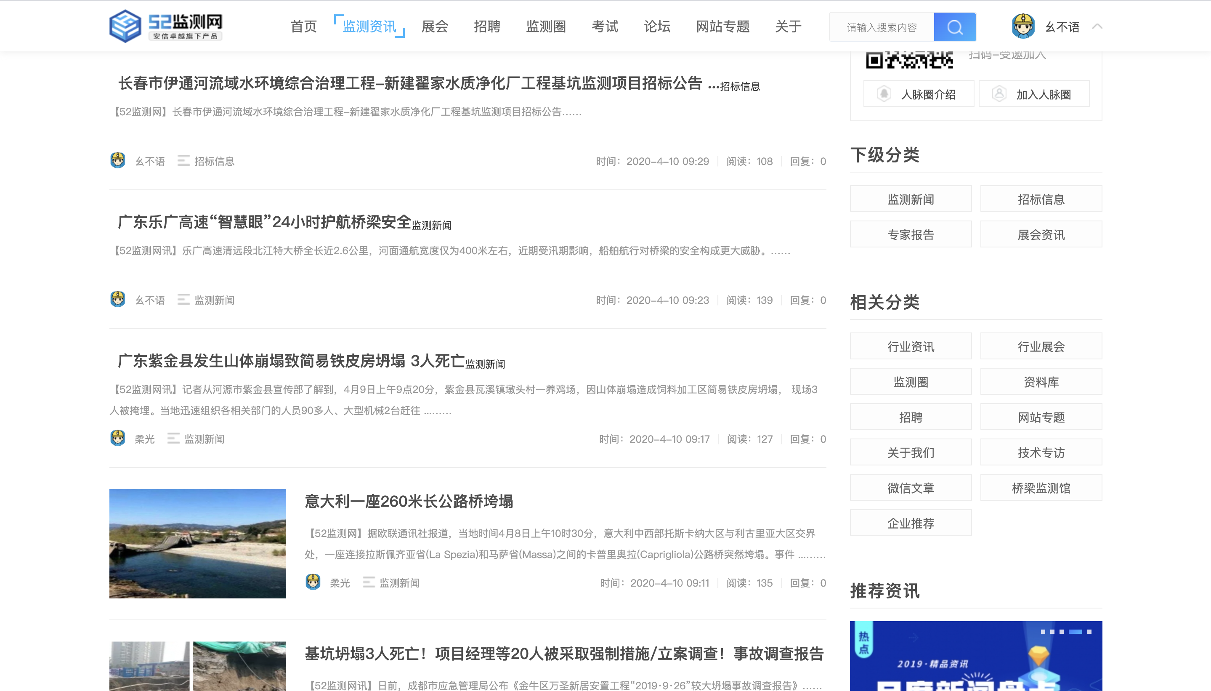This screenshot has width=1211, height=691.
Task: Select 招标信息 in 下级分类
Action: click(1041, 199)
